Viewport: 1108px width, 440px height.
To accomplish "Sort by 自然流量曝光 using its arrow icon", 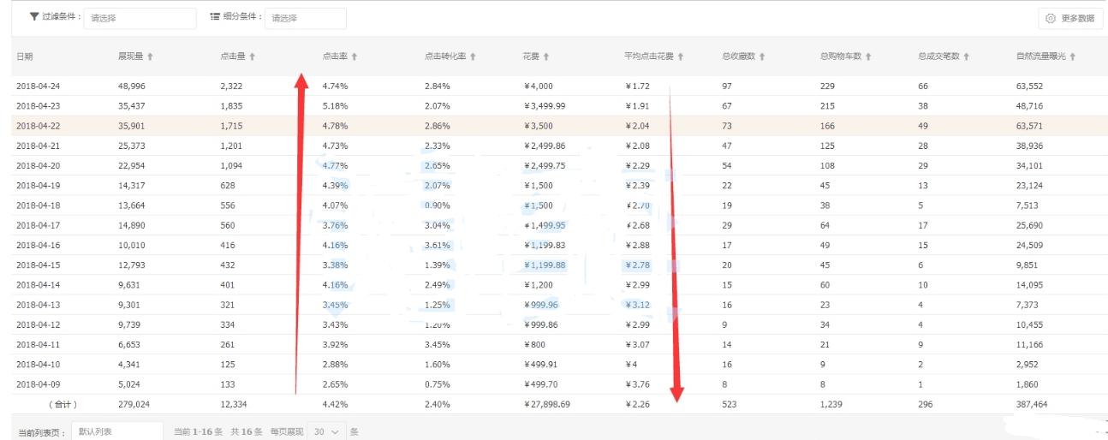I will pos(1072,56).
